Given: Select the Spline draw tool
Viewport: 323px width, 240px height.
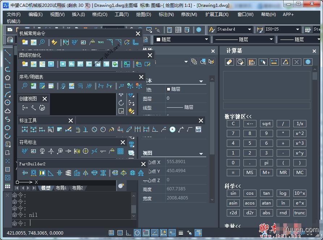Looking at the screenshot, I should (8, 119).
